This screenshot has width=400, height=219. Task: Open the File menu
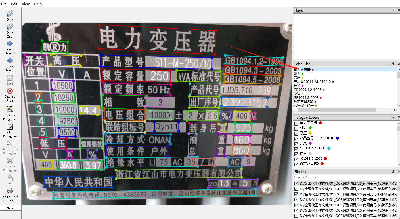tap(4, 4)
